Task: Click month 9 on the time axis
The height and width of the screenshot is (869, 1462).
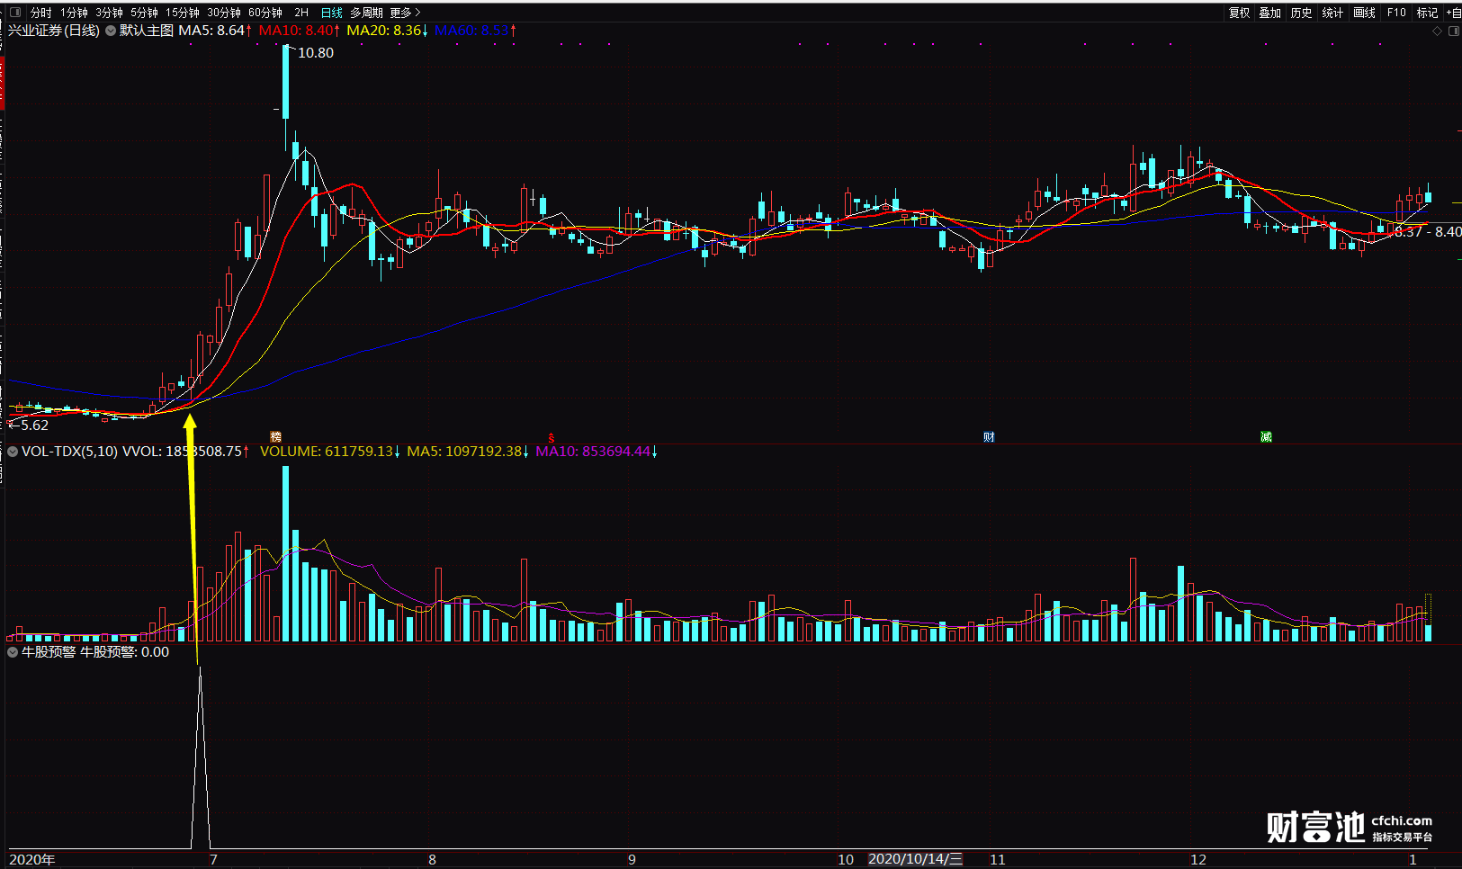Action: 632,859
